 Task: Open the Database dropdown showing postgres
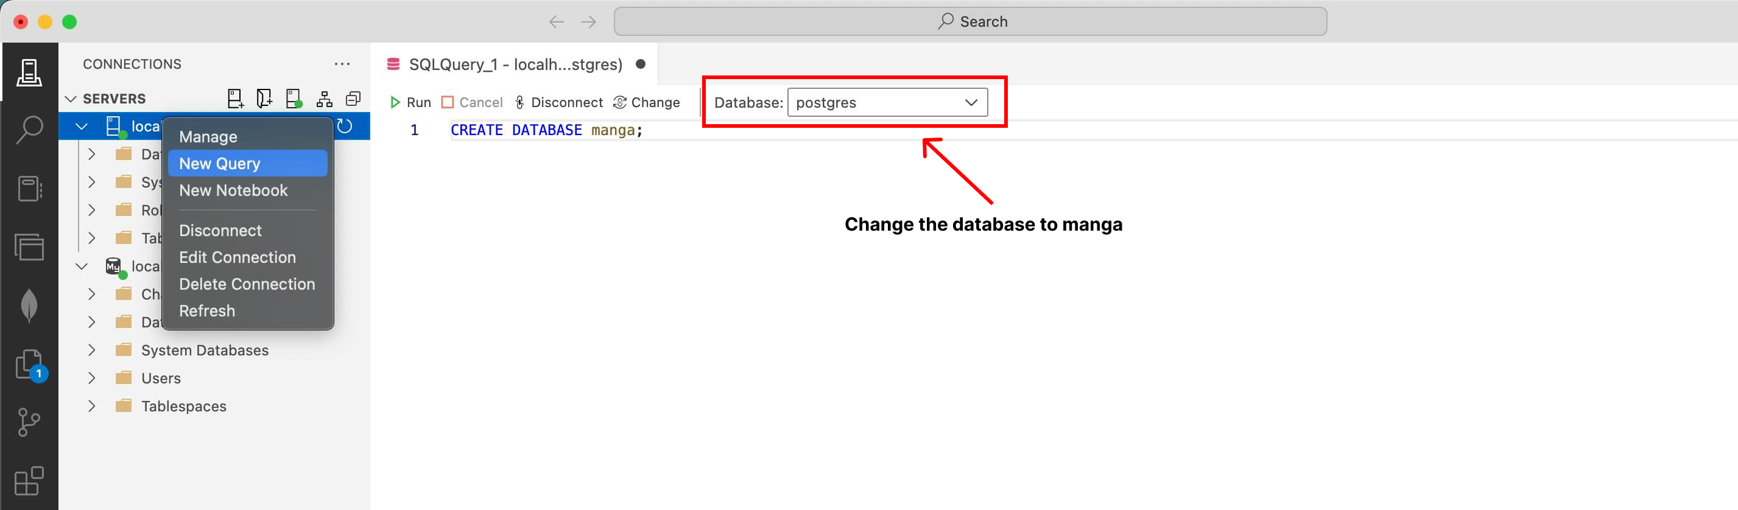pyautogui.click(x=887, y=102)
